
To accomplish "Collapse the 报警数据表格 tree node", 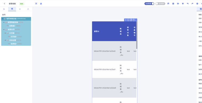I will (4, 22).
